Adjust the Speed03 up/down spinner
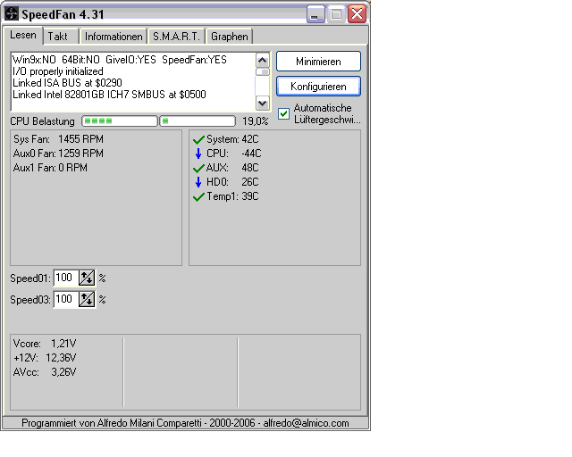 tap(87, 300)
